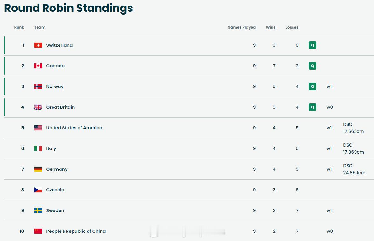Open People's Republic of China team link
374x241 pixels.
click(x=76, y=231)
